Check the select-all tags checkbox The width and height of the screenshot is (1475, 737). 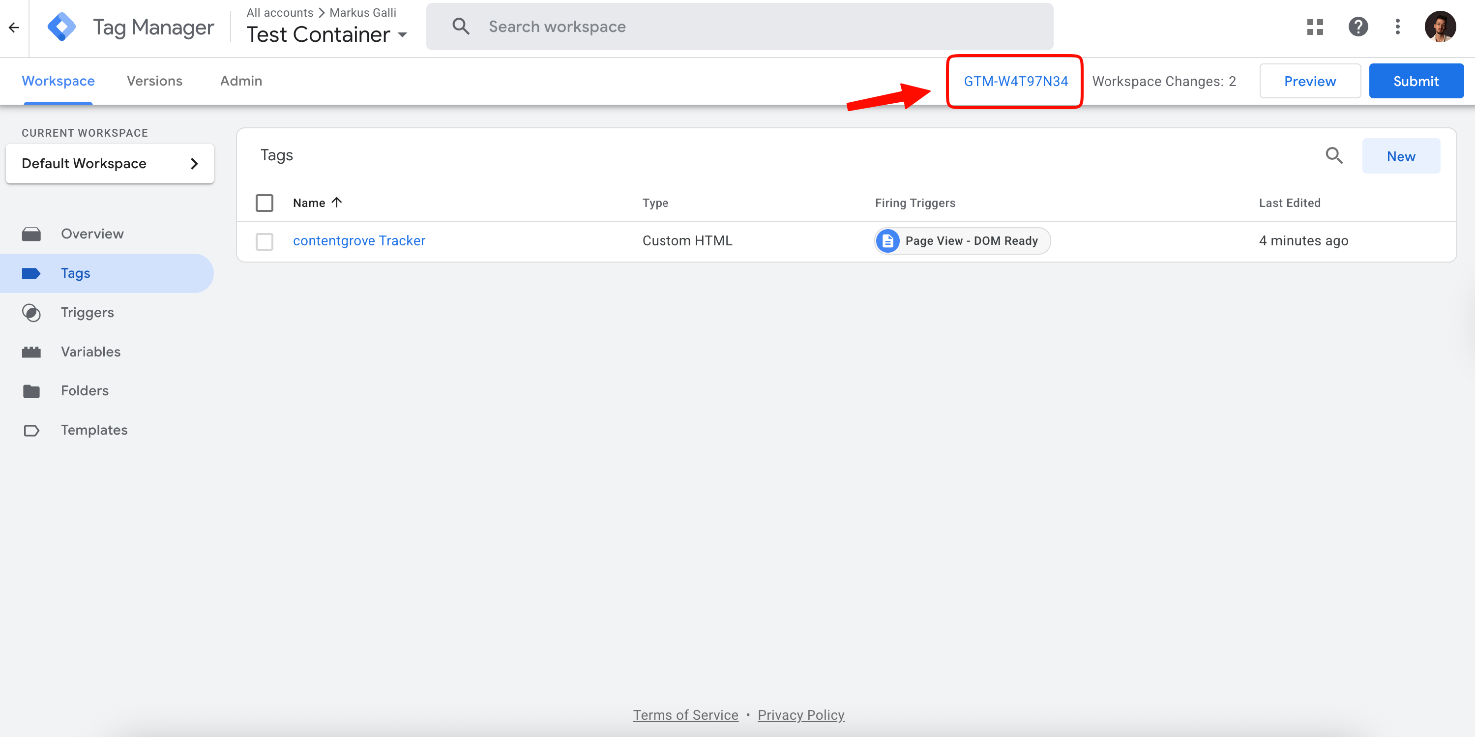tap(265, 203)
